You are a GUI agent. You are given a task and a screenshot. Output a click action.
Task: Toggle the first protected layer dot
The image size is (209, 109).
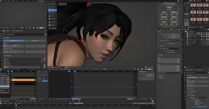4,51
